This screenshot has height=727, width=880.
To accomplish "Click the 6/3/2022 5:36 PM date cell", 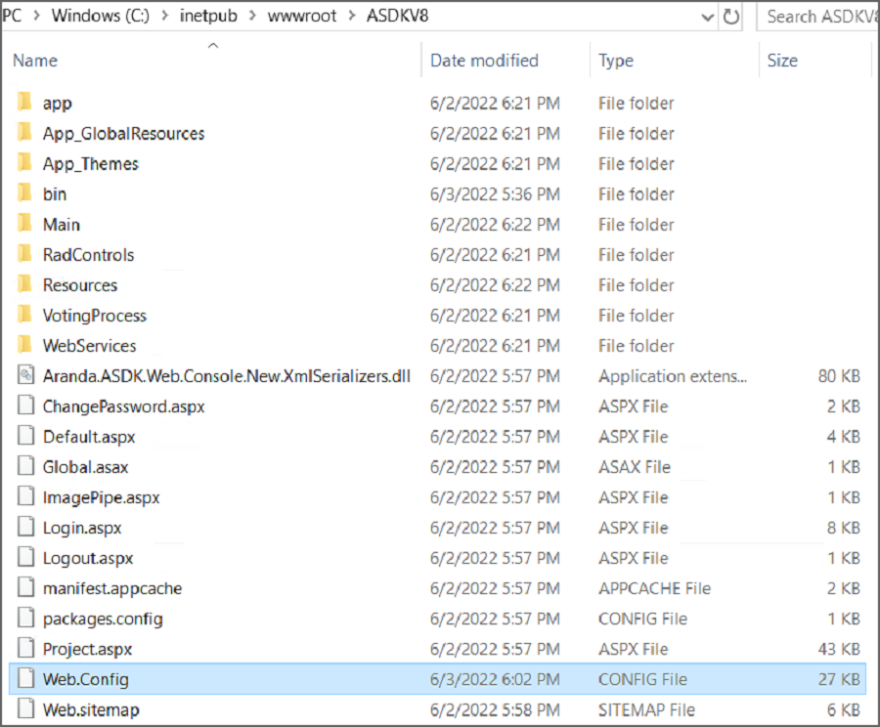I will 495,194.
